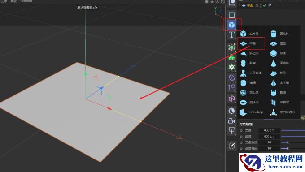Open the light object icon

232,130
